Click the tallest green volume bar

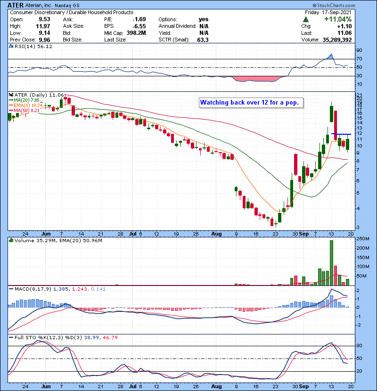[331, 262]
